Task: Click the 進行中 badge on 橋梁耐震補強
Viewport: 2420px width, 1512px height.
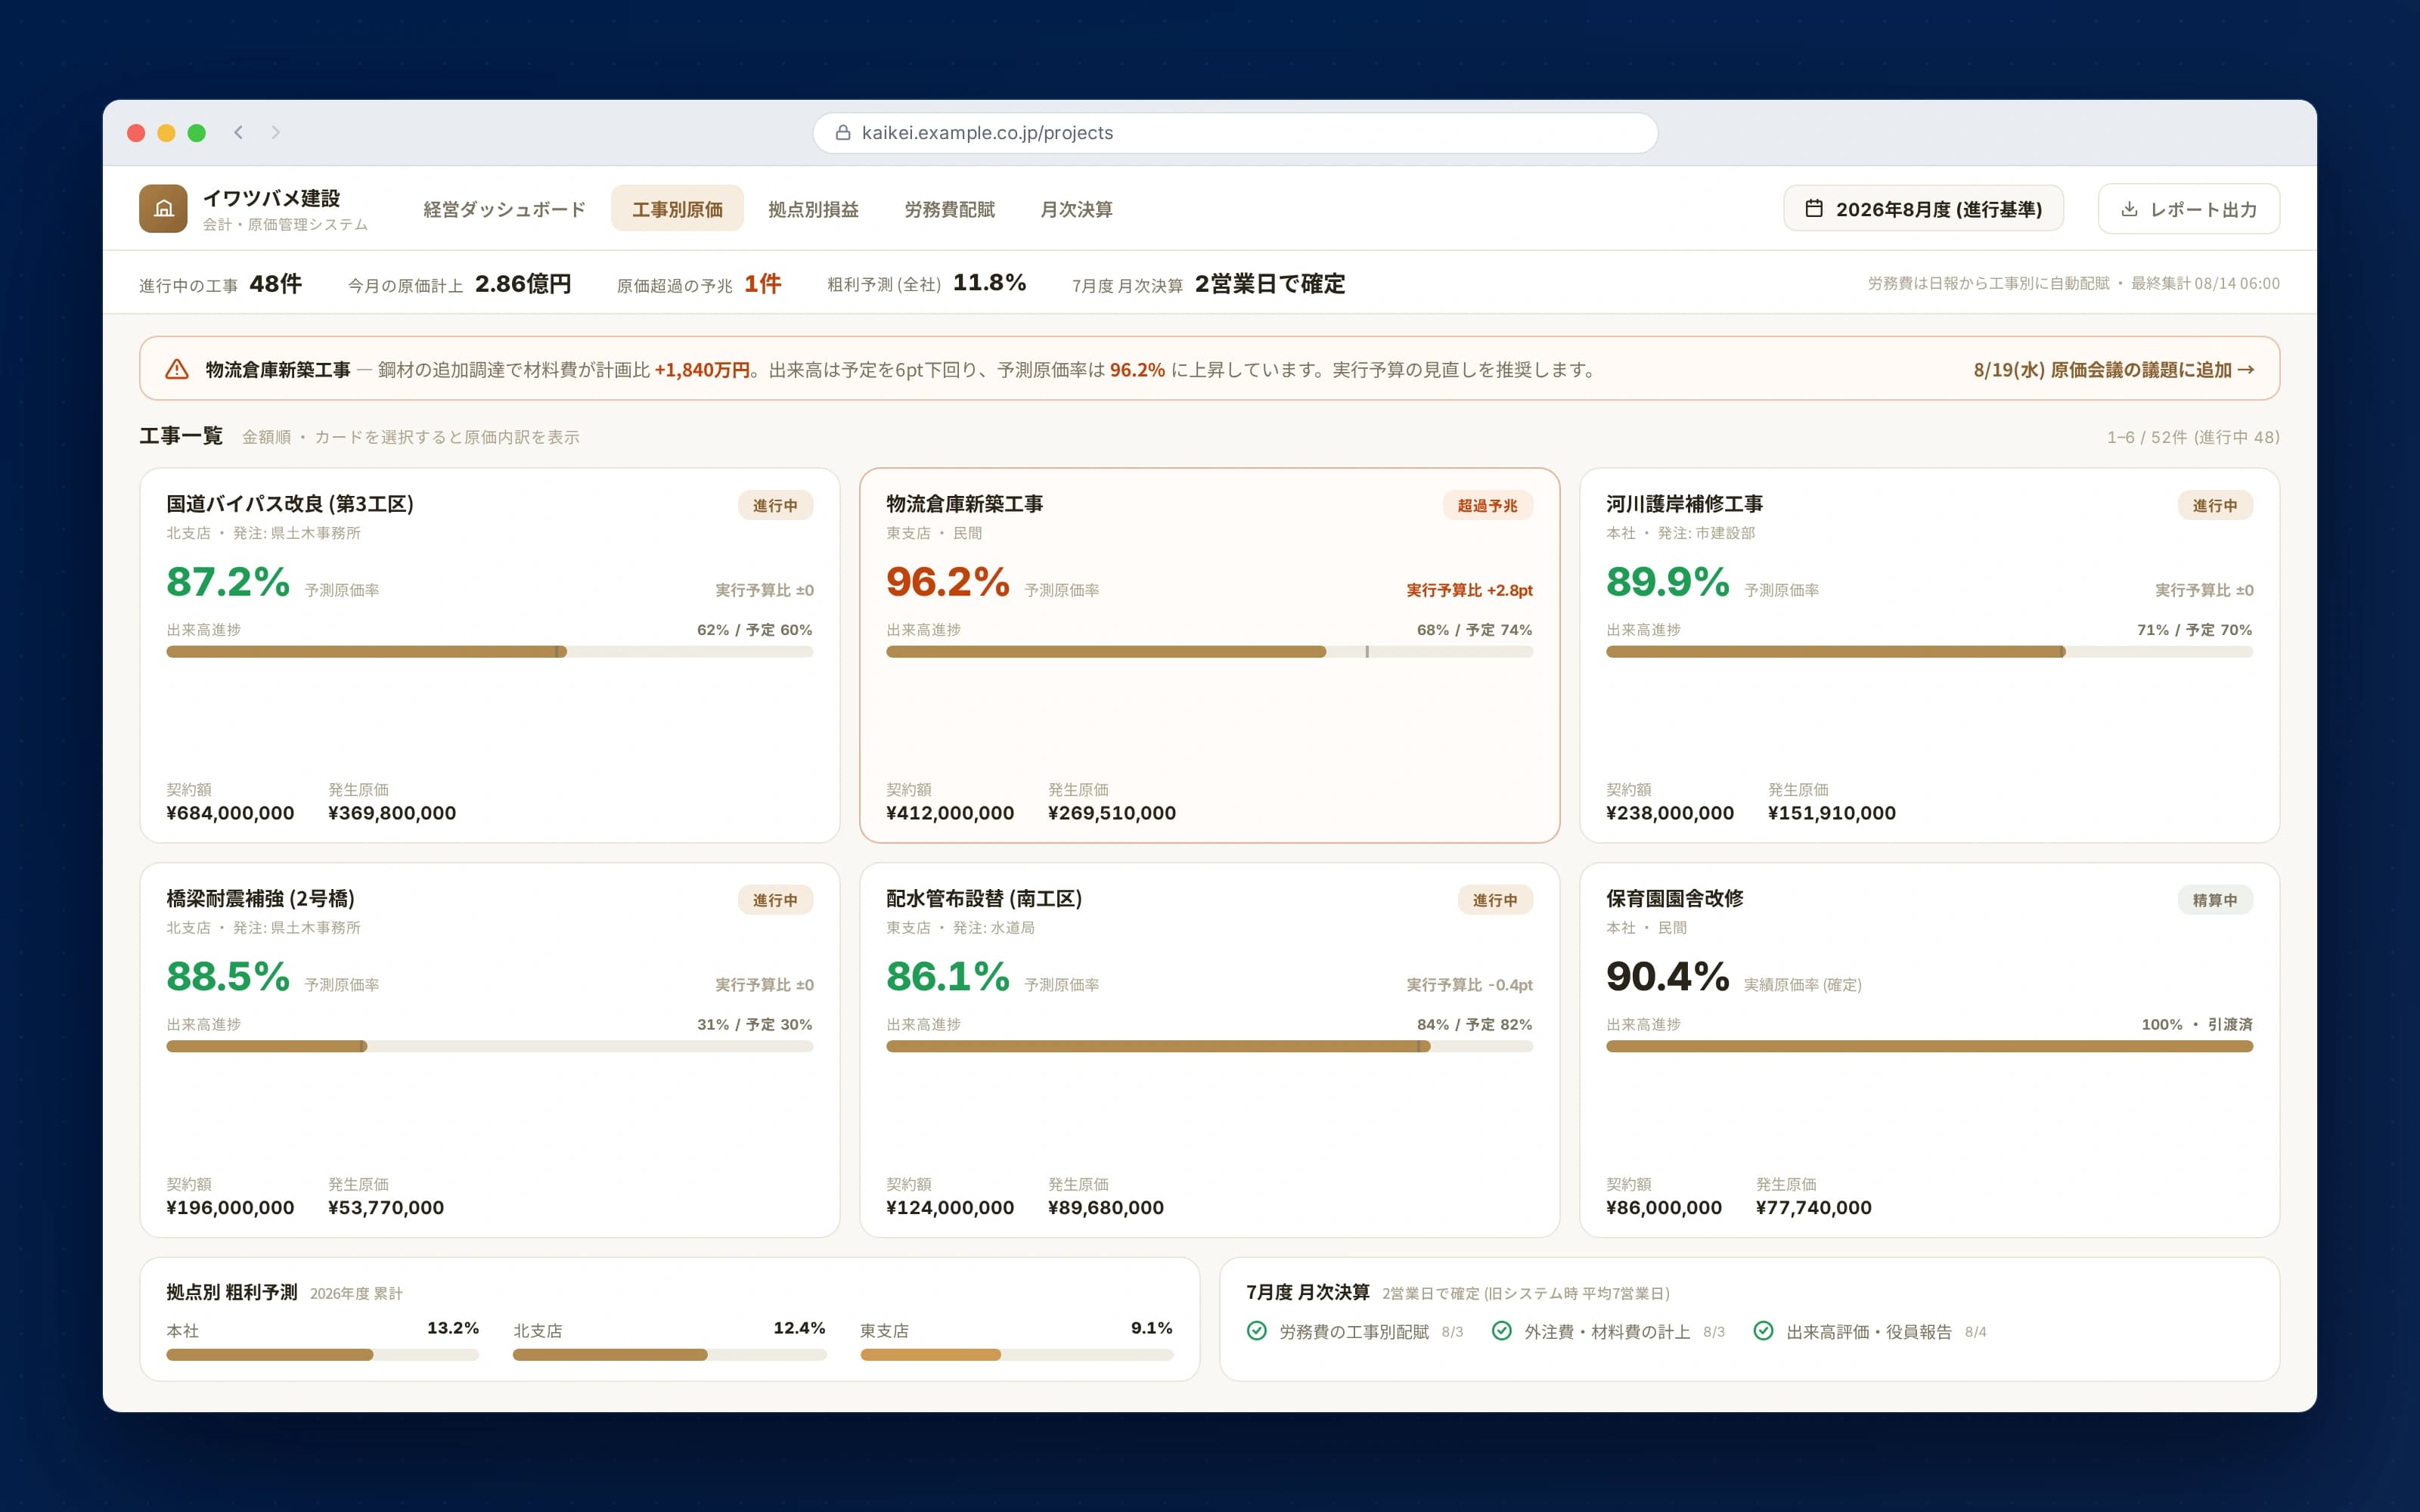Action: pos(775,900)
